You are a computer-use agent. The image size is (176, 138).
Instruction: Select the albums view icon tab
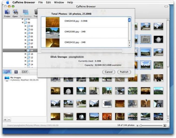(7, 71)
